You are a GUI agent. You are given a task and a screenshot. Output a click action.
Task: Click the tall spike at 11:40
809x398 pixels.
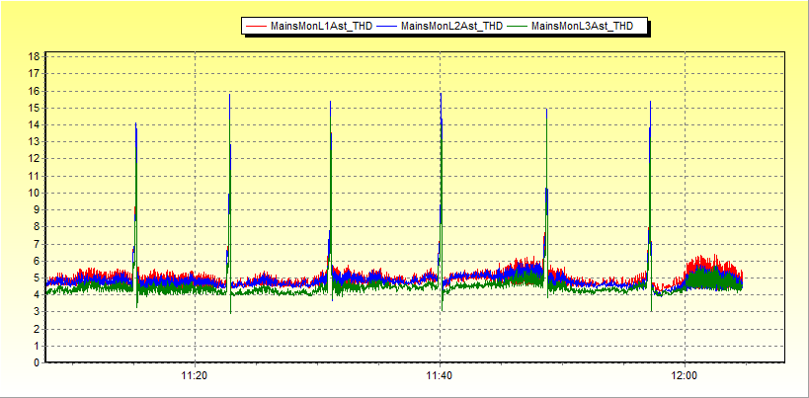click(441, 95)
